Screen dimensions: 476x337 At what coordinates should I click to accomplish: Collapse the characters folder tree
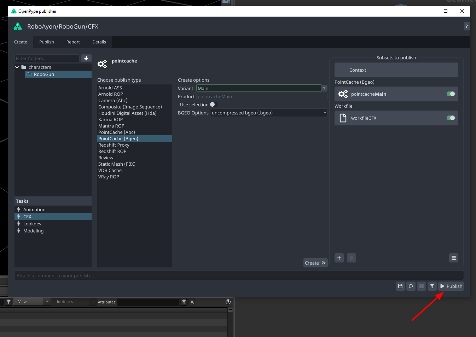tap(17, 67)
